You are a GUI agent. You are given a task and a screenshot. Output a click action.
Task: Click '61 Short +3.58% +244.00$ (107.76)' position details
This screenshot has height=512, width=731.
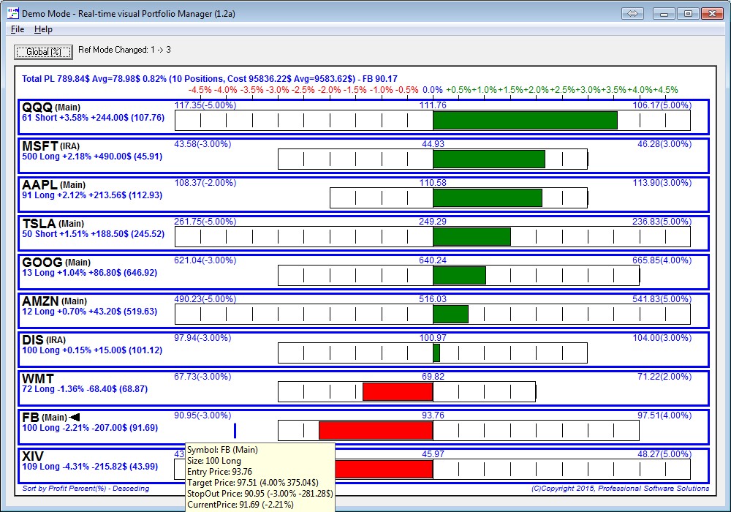[x=94, y=118]
